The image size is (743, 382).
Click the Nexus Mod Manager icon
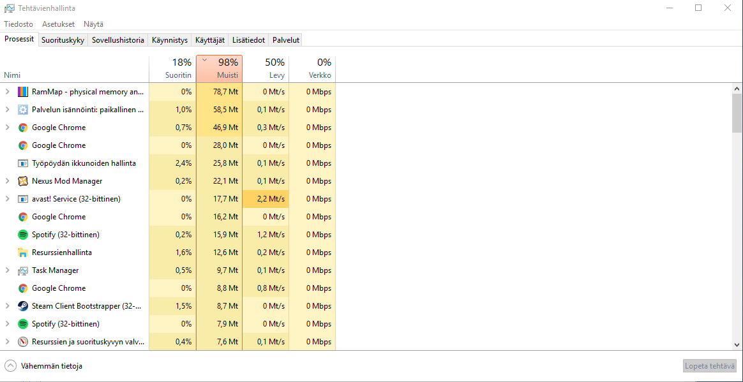click(x=23, y=181)
